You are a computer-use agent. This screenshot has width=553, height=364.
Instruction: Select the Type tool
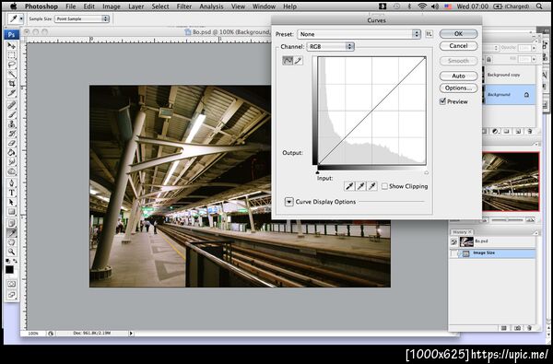[12, 193]
